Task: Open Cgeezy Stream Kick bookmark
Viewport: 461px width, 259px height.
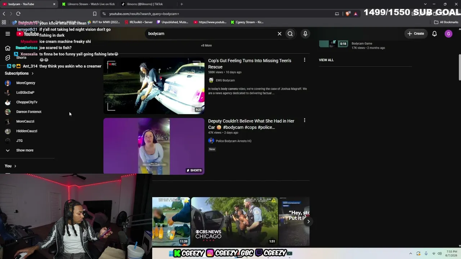Action: click(247, 22)
